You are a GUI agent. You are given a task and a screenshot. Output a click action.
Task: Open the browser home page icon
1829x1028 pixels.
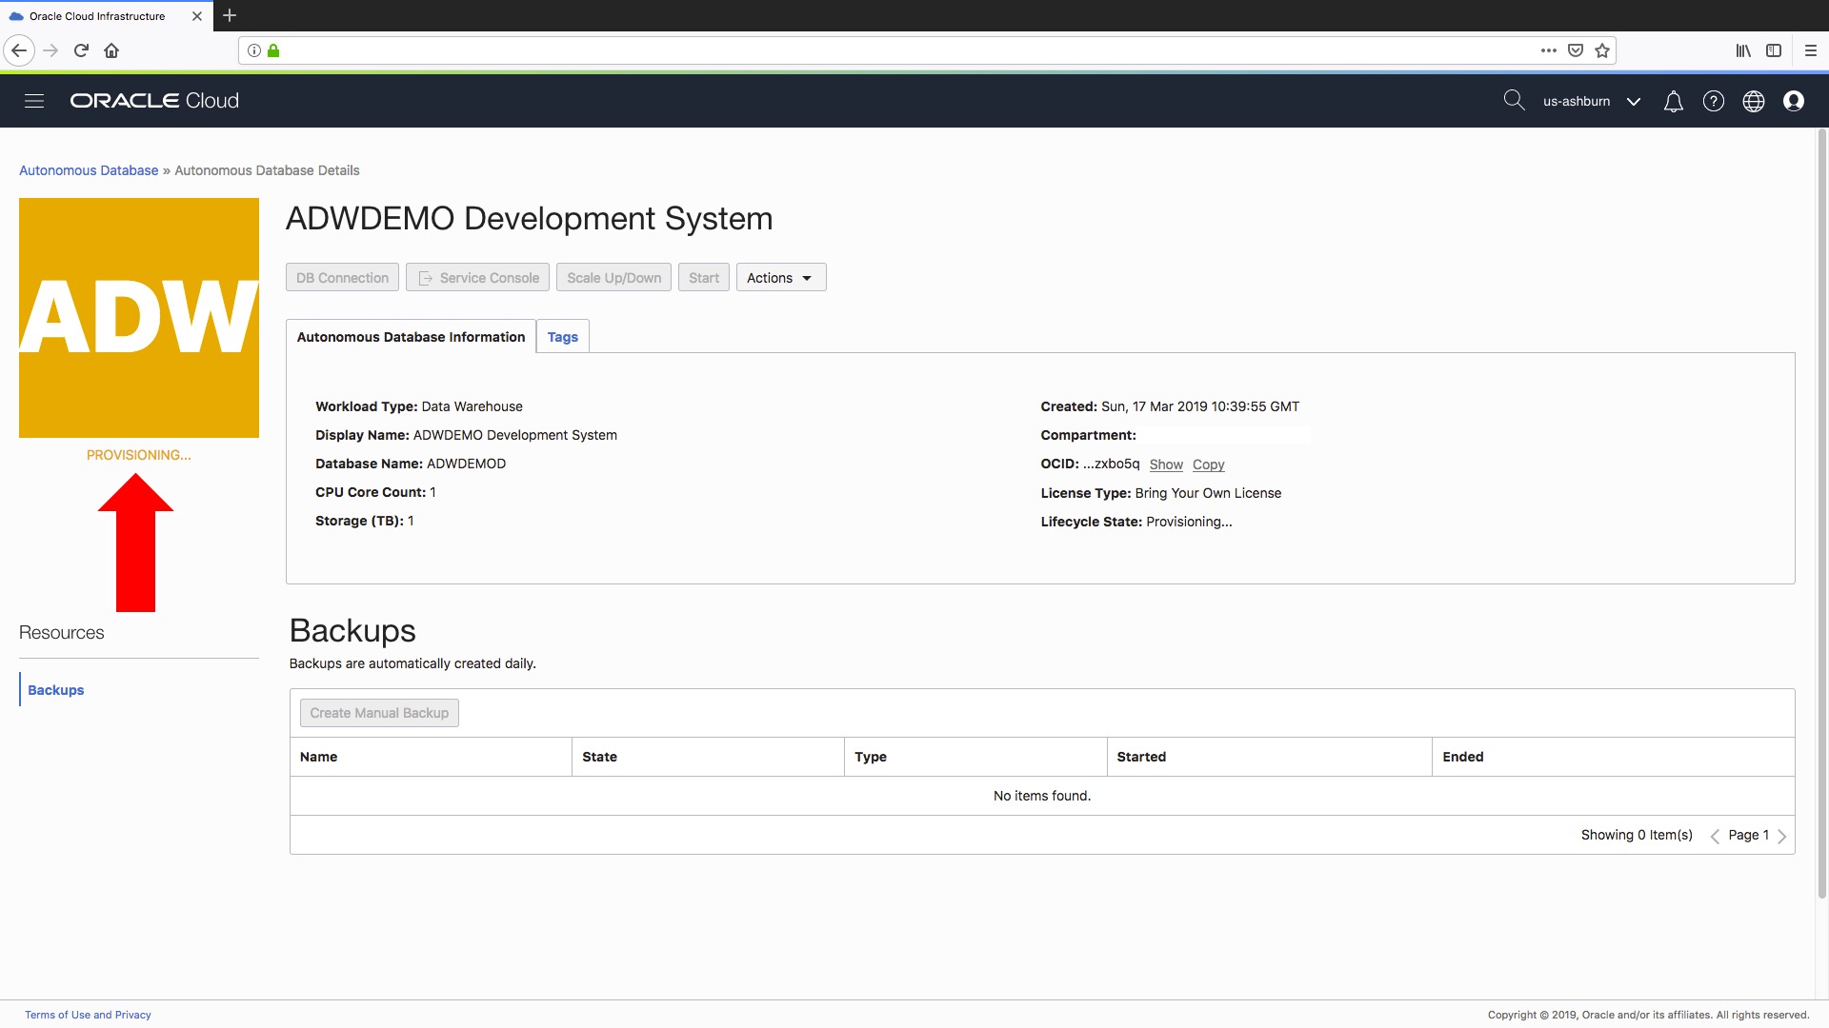pos(111,50)
